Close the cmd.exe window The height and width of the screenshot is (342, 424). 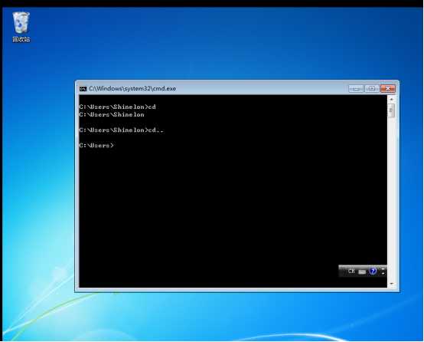point(388,89)
